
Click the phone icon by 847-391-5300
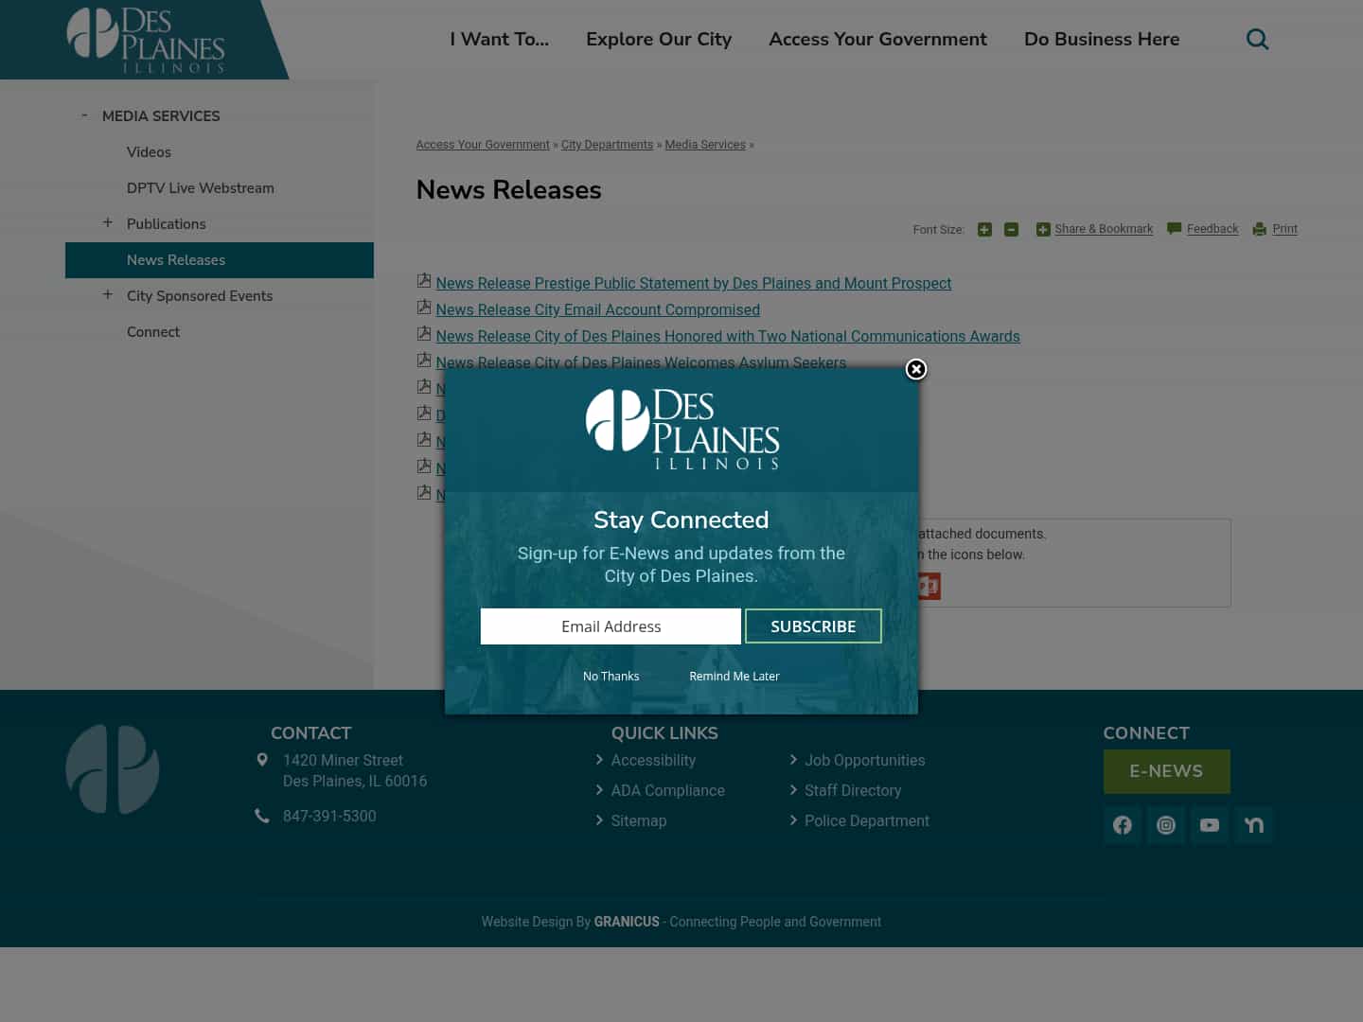[x=262, y=816]
